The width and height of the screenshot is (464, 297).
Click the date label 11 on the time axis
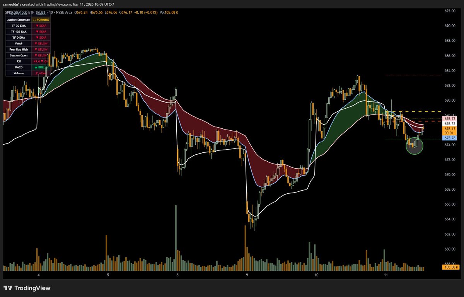[386, 275]
